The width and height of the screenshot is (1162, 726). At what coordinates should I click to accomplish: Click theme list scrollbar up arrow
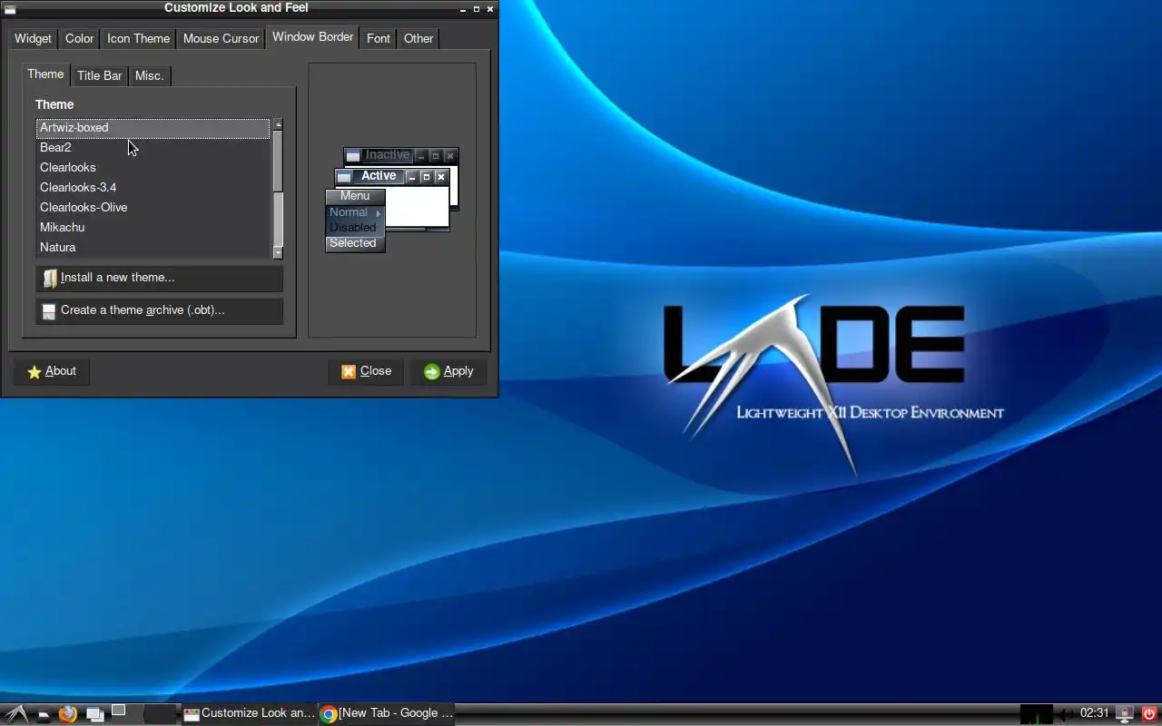[278, 124]
